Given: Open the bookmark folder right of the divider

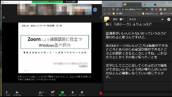Looking at the screenshot, I should [150, 13].
